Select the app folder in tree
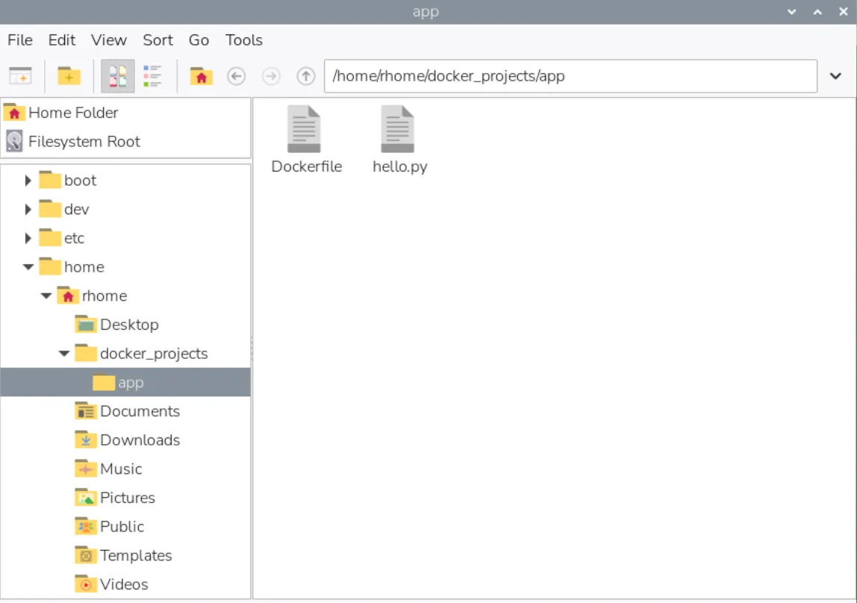Viewport: 857px width, 603px height. [125, 382]
